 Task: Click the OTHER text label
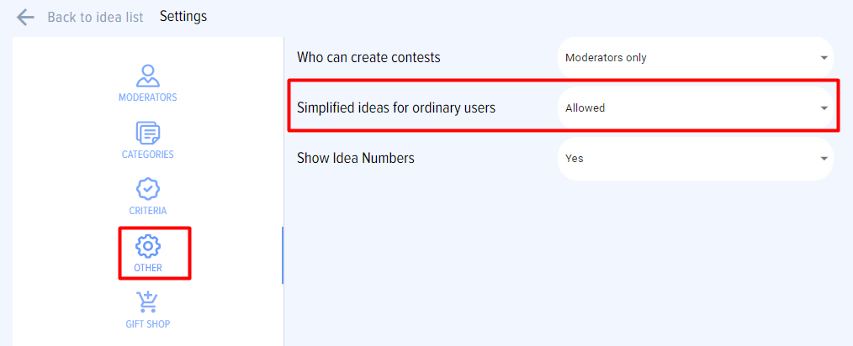(x=147, y=268)
